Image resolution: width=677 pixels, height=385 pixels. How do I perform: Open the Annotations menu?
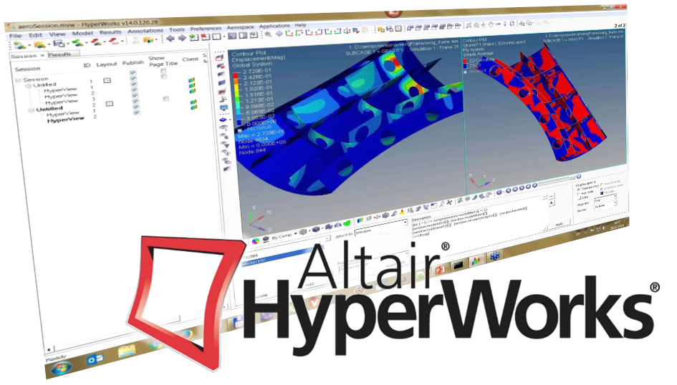pos(145,31)
